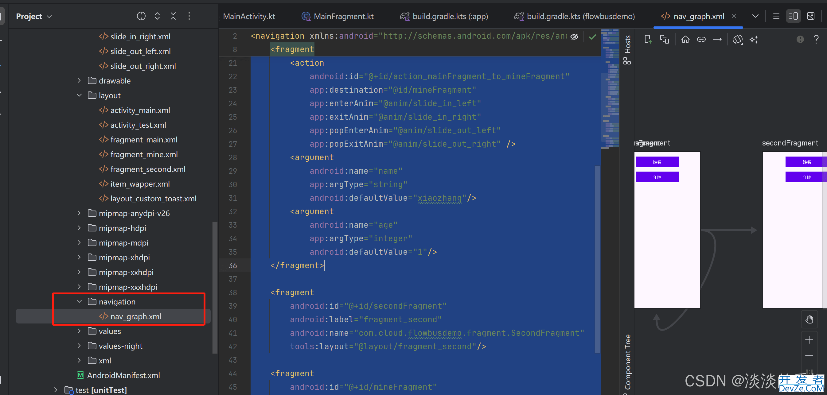
Task: Click the xiaozhang default value text
Action: [x=439, y=198]
